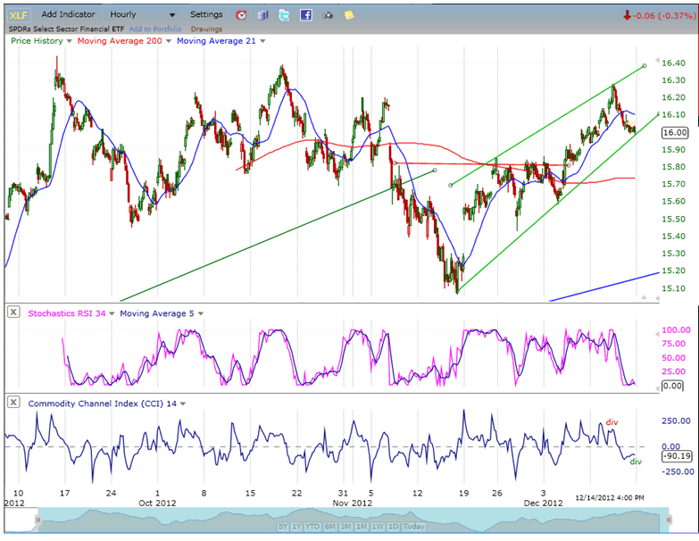Open the Add Indicator menu
The height and width of the screenshot is (541, 699).
coord(69,14)
